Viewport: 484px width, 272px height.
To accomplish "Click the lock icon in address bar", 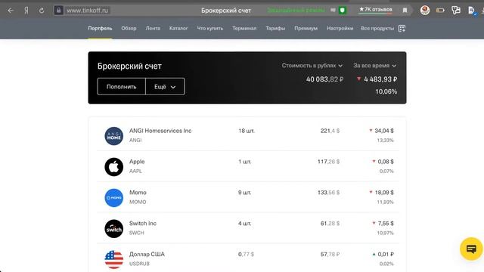I will (x=59, y=11).
